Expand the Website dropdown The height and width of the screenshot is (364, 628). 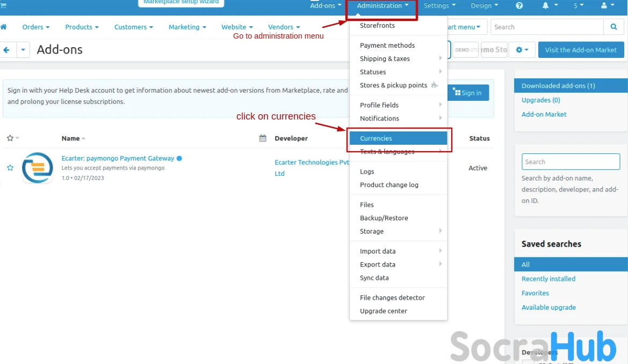click(x=237, y=27)
